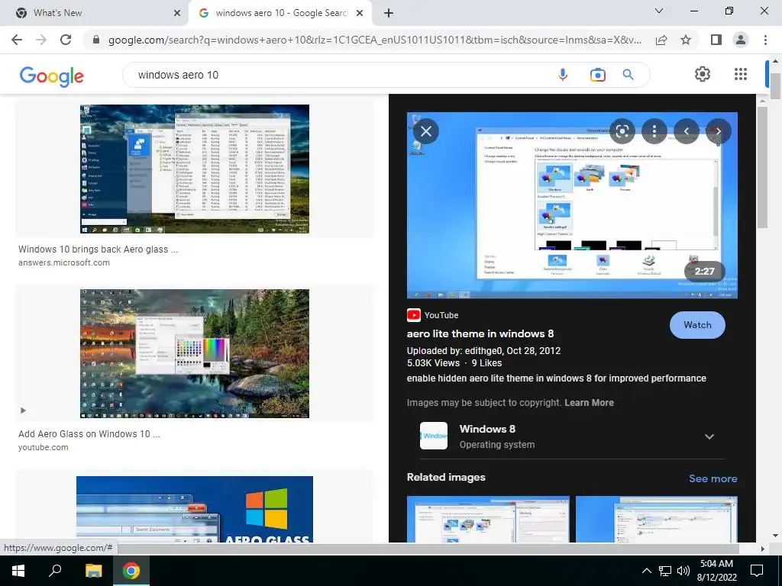Click the search query input field
782x586 pixels.
tap(339, 75)
